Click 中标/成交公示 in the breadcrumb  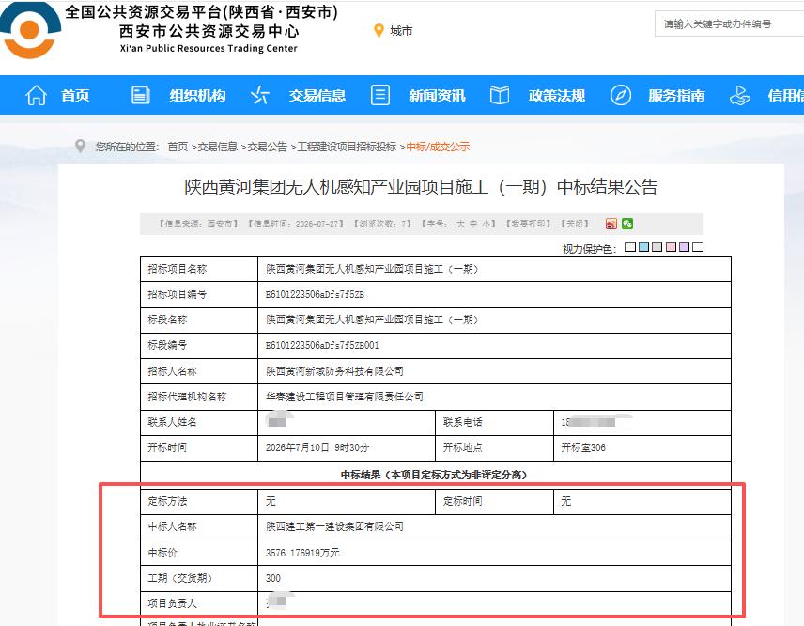438,147
